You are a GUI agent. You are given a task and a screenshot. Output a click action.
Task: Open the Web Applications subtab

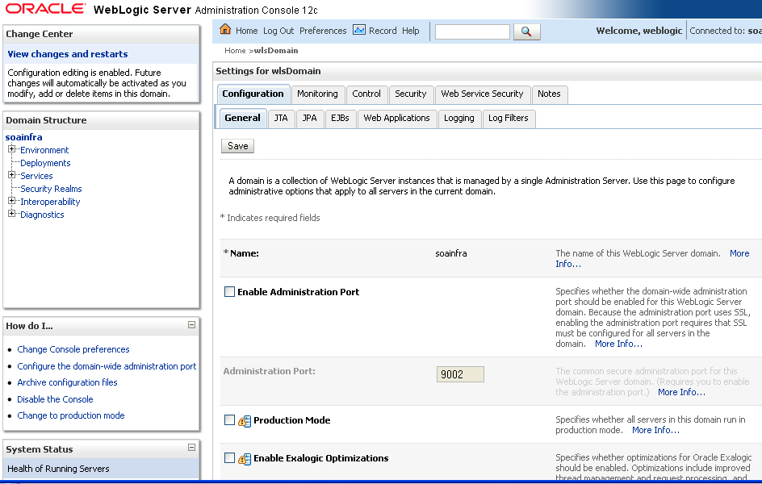[x=396, y=119]
